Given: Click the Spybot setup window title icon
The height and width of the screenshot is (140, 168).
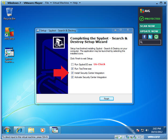Looking at the screenshot, I should [38, 31].
